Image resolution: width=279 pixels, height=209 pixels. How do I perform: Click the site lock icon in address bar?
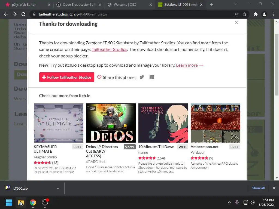[x=34, y=14]
